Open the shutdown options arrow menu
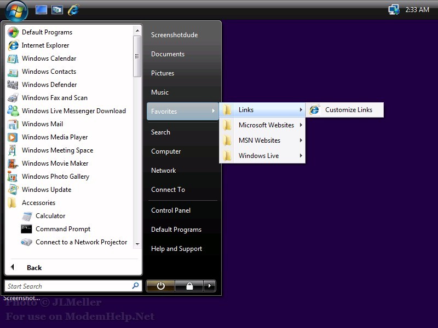The width and height of the screenshot is (438, 328). (209, 286)
